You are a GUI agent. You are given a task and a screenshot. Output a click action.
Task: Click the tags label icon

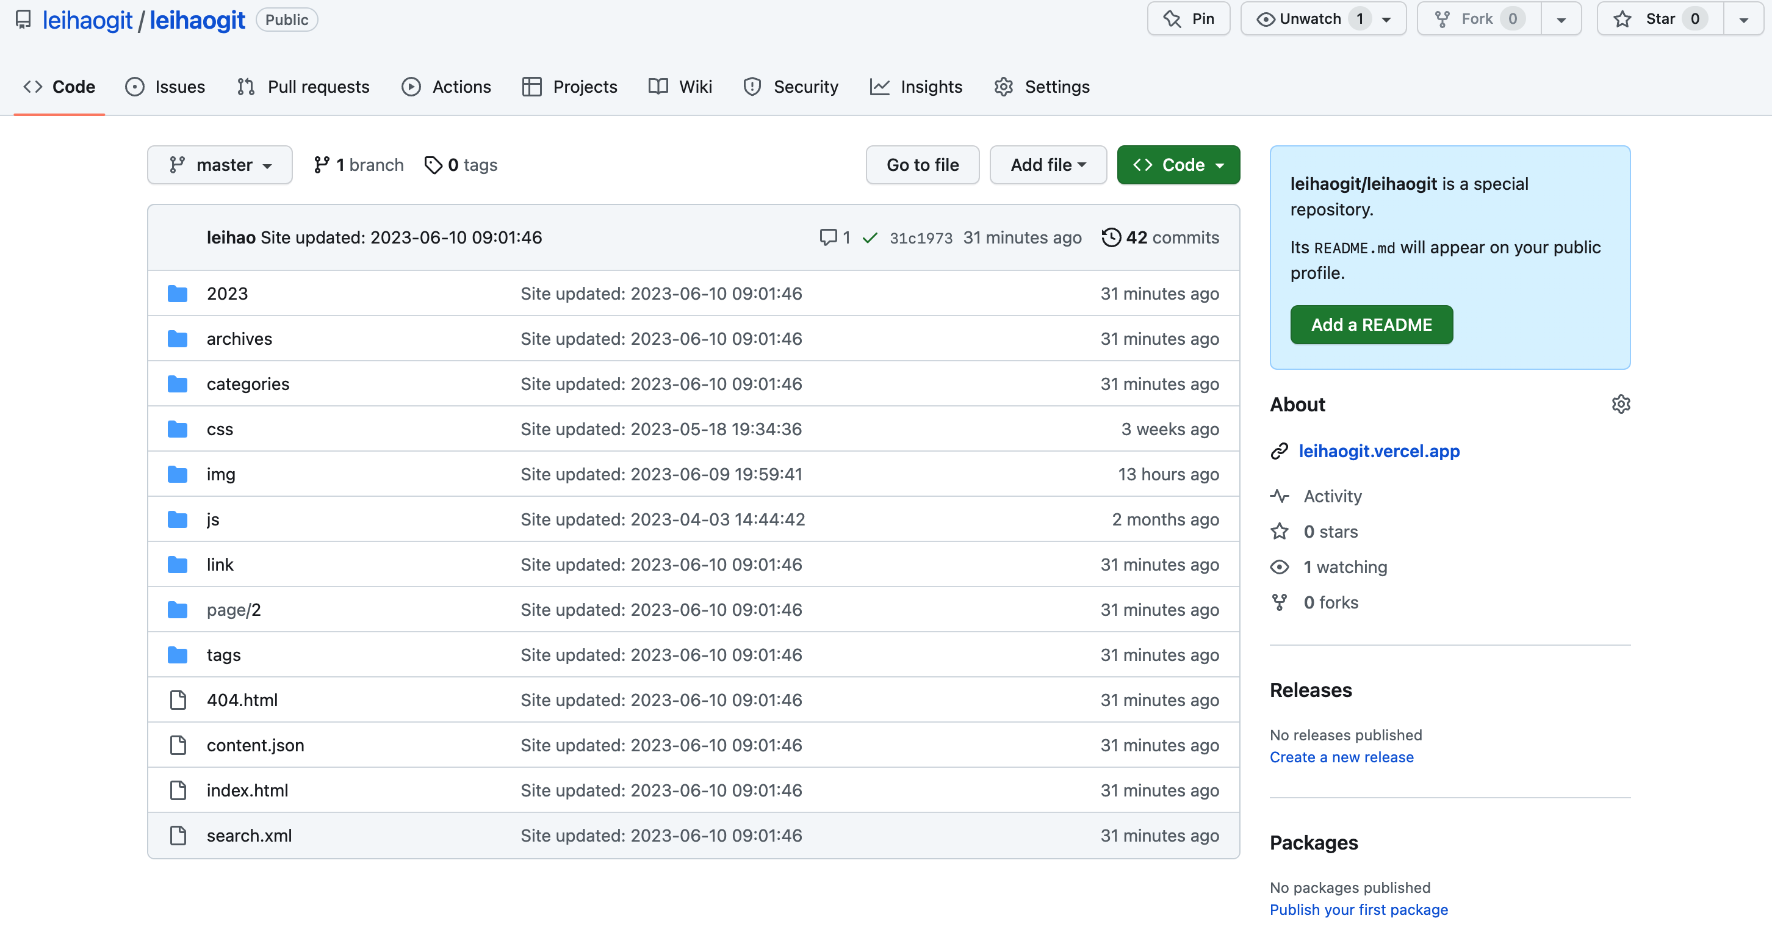click(433, 165)
